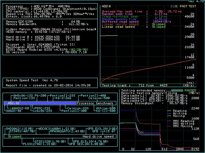
Task: Click the Report file creation line
Action: pyautogui.click(x=48, y=85)
